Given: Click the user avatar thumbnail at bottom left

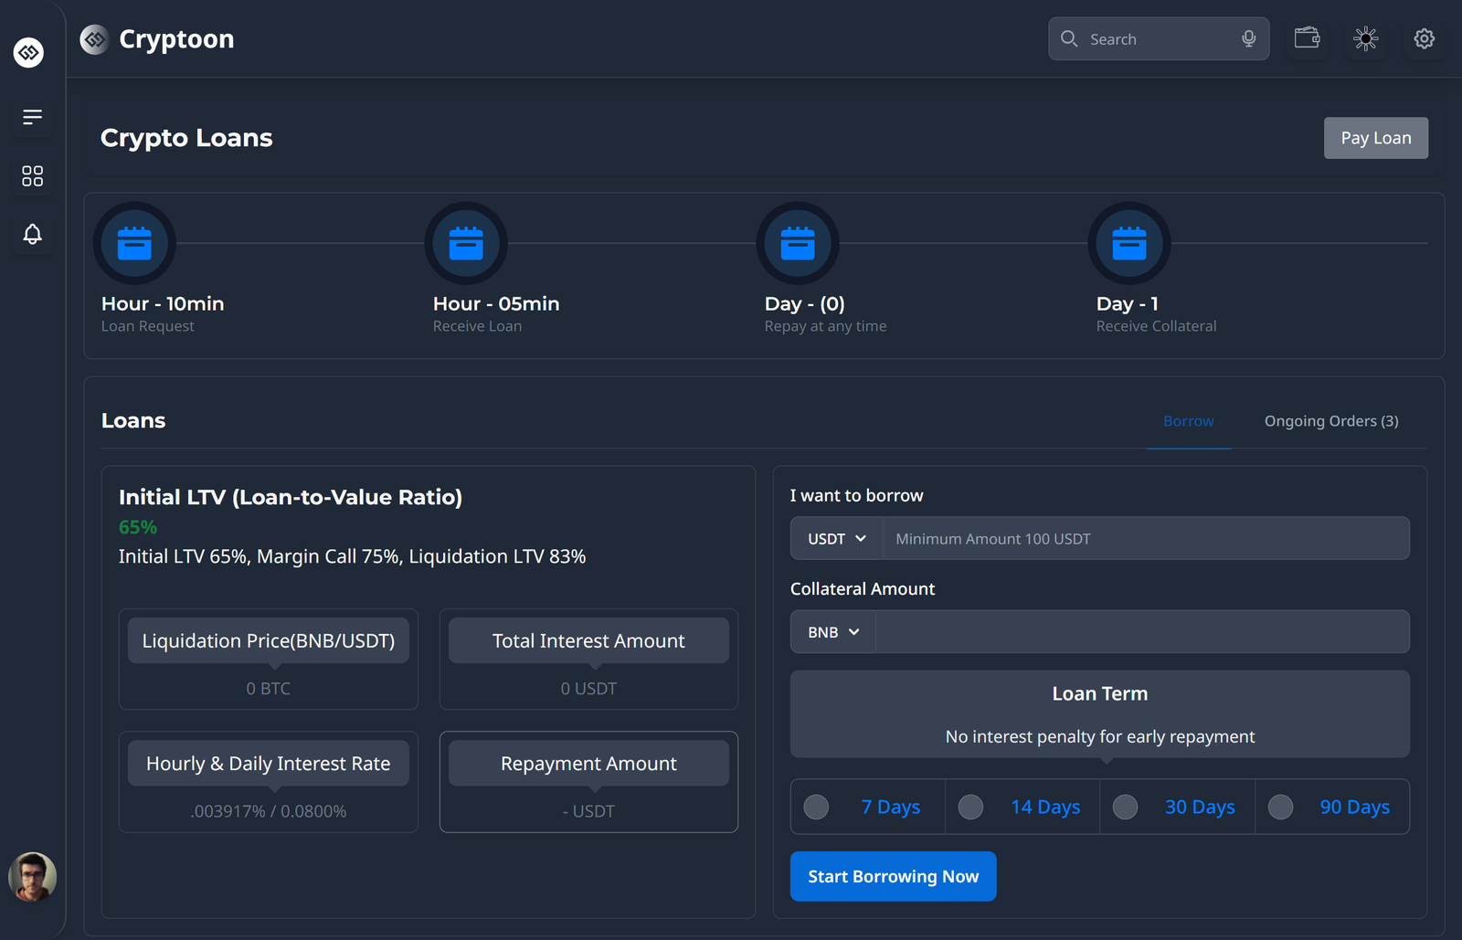Looking at the screenshot, I should [x=33, y=877].
